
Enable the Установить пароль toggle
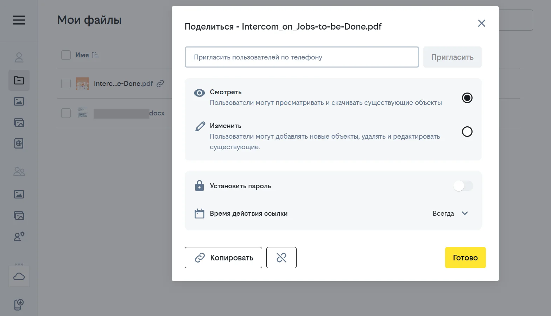point(463,186)
